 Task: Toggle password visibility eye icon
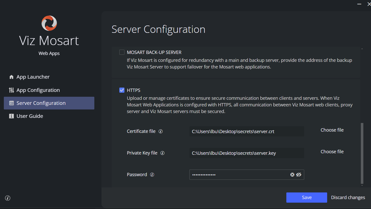coord(299,175)
